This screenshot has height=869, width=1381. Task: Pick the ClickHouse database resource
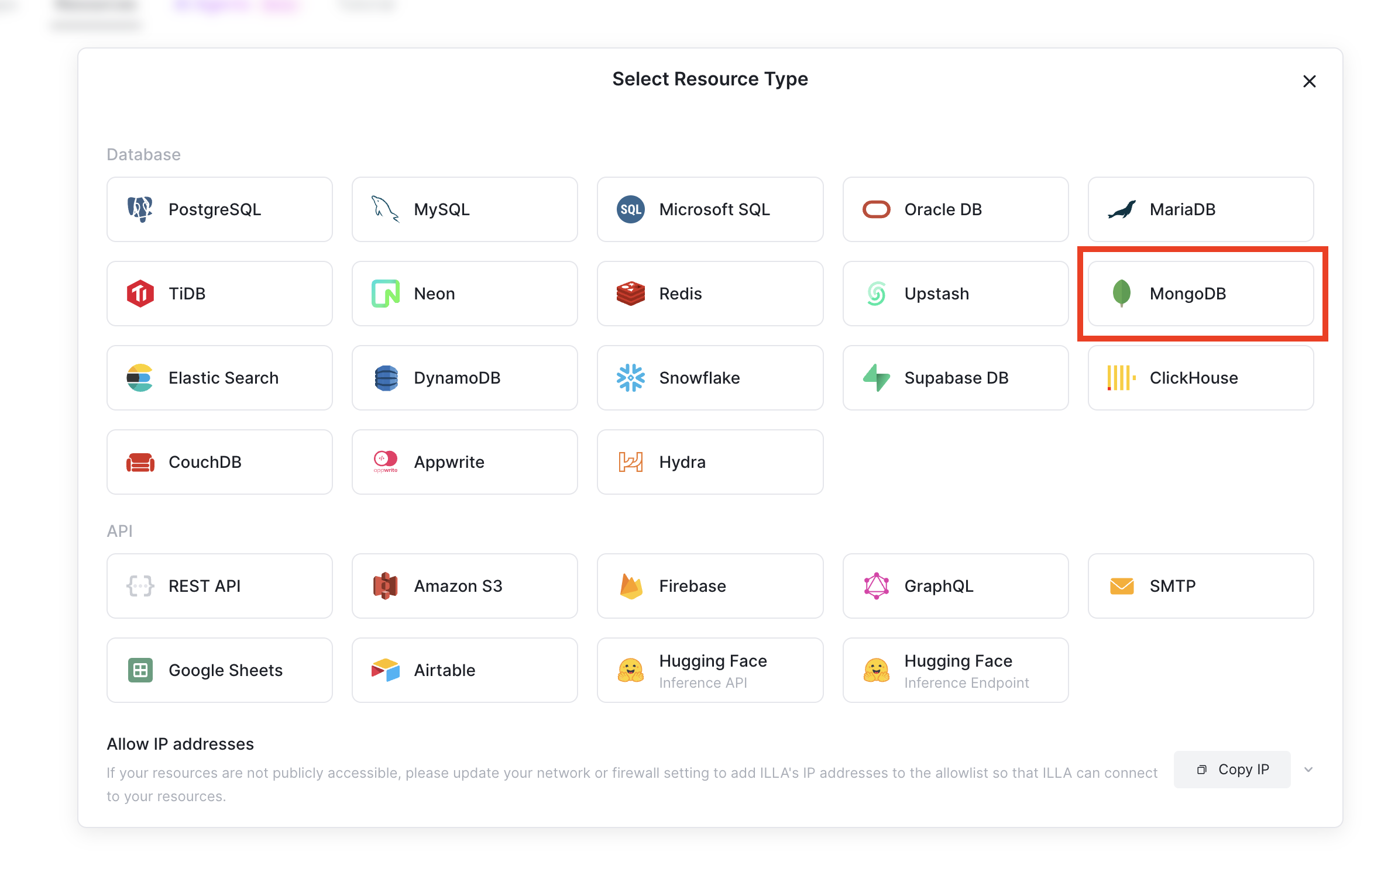1200,377
